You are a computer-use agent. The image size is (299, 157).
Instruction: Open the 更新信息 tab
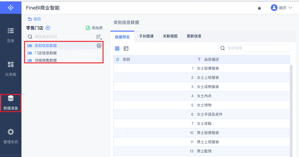point(194,36)
